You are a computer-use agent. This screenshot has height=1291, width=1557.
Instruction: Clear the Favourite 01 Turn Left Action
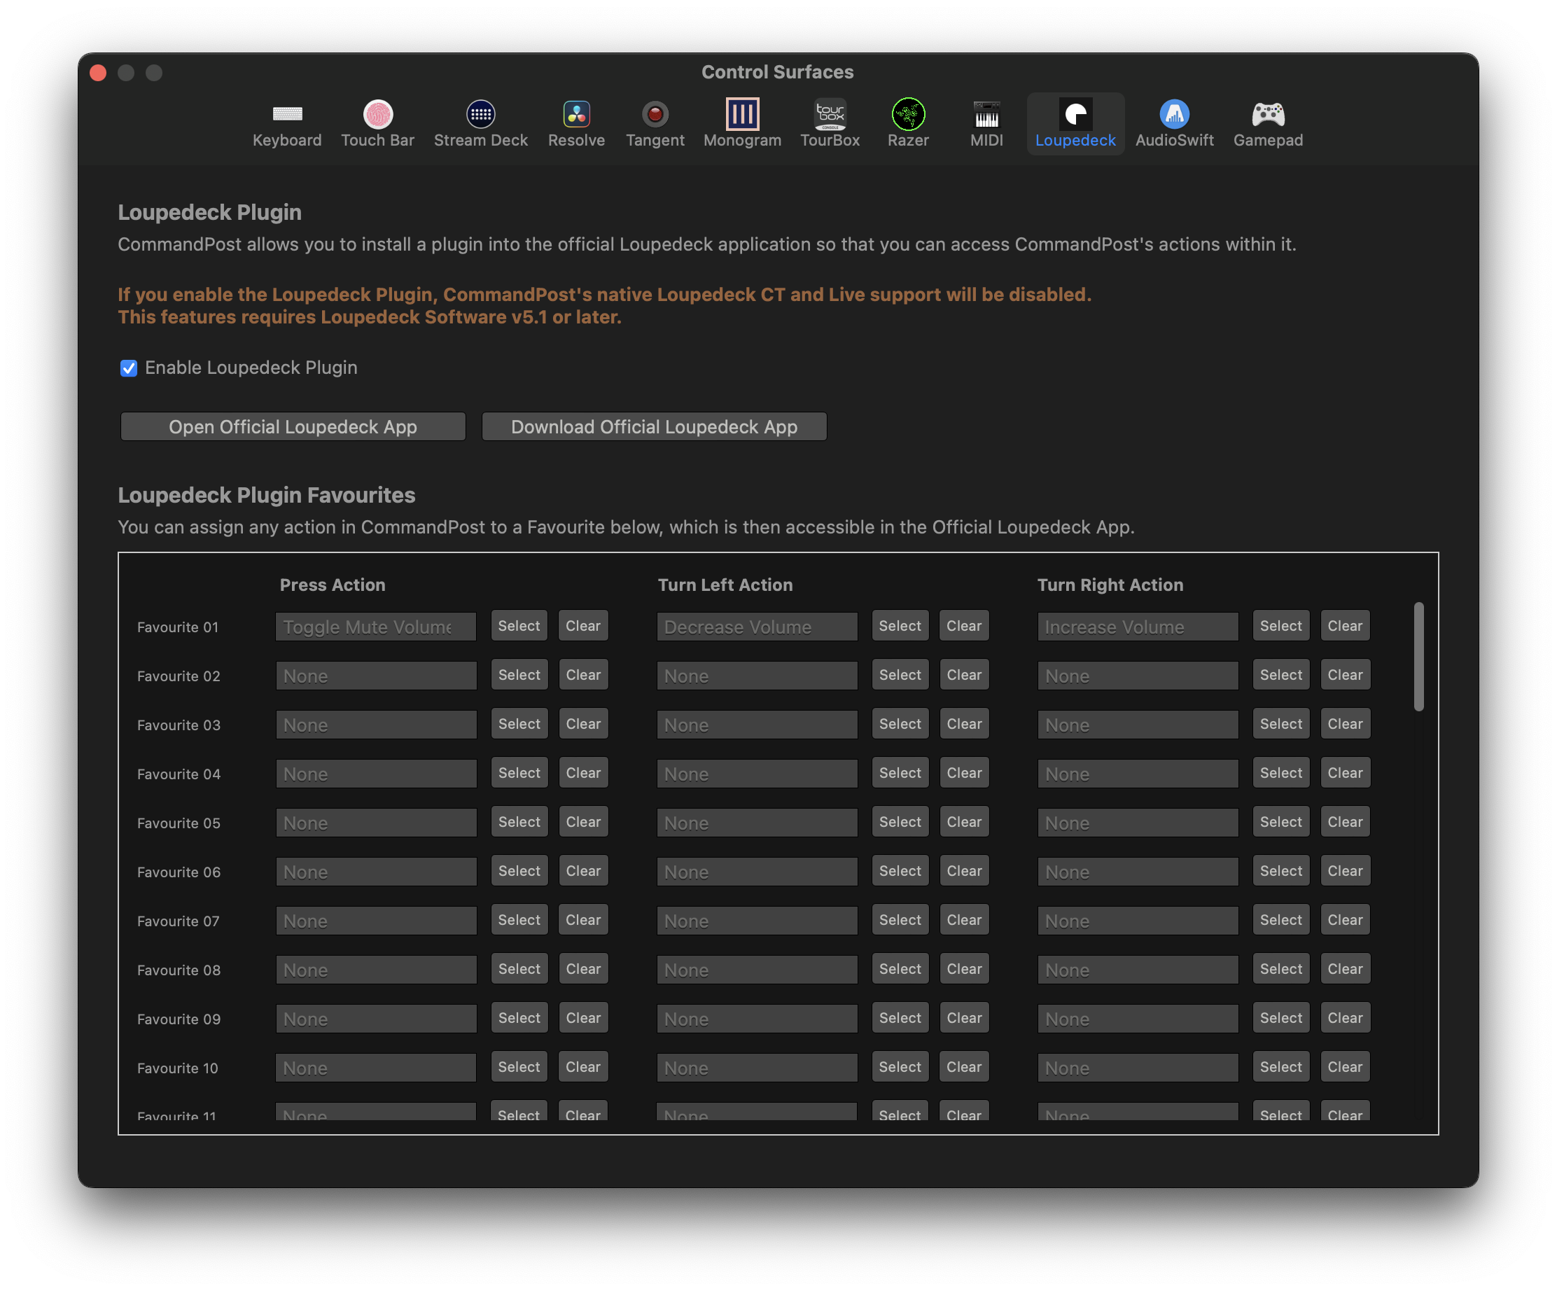[963, 626]
